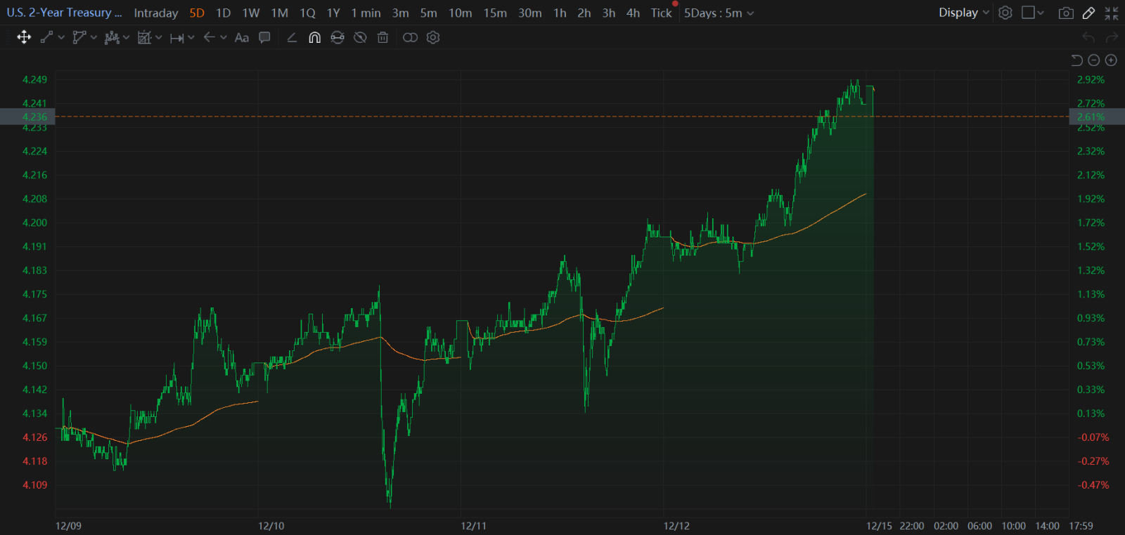
Task: Toggle the magnet snap mode
Action: (314, 37)
